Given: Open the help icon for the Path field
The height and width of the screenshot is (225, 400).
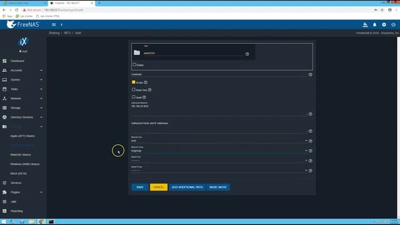Looking at the screenshot, I should point(247,54).
